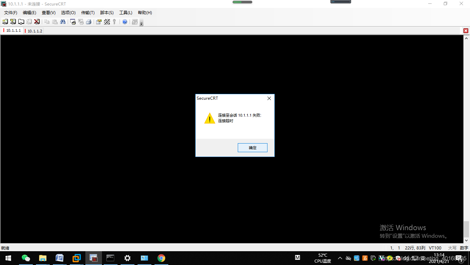The height and width of the screenshot is (265, 470).
Task: Open the 查看(V) menu
Action: [x=49, y=13]
